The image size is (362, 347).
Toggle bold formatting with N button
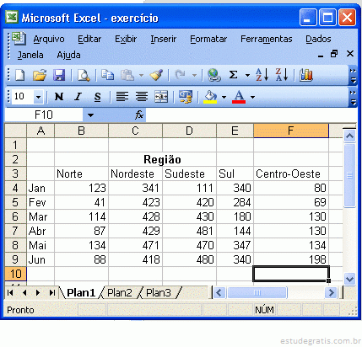59,97
